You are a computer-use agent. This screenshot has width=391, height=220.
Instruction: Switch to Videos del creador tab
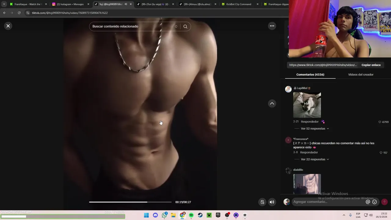[x=361, y=75]
